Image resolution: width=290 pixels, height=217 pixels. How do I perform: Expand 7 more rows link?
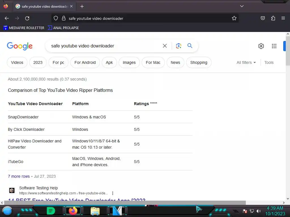(x=19, y=176)
